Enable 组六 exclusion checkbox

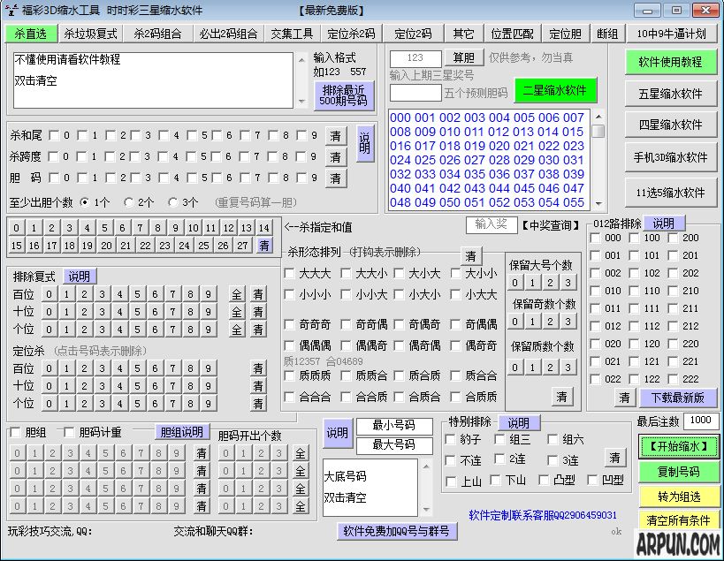click(x=553, y=439)
